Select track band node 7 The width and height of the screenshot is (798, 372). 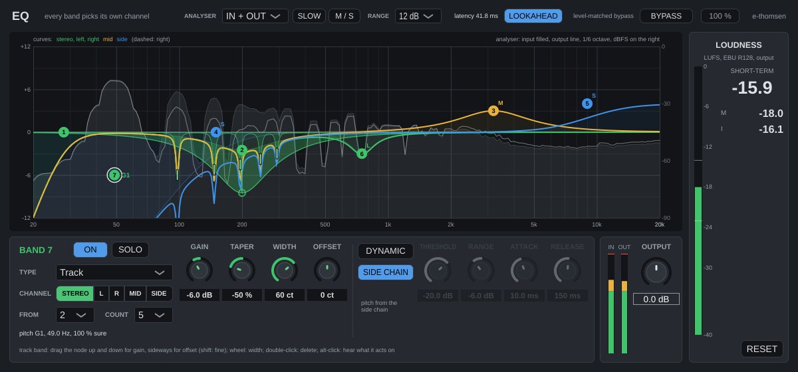(114, 175)
